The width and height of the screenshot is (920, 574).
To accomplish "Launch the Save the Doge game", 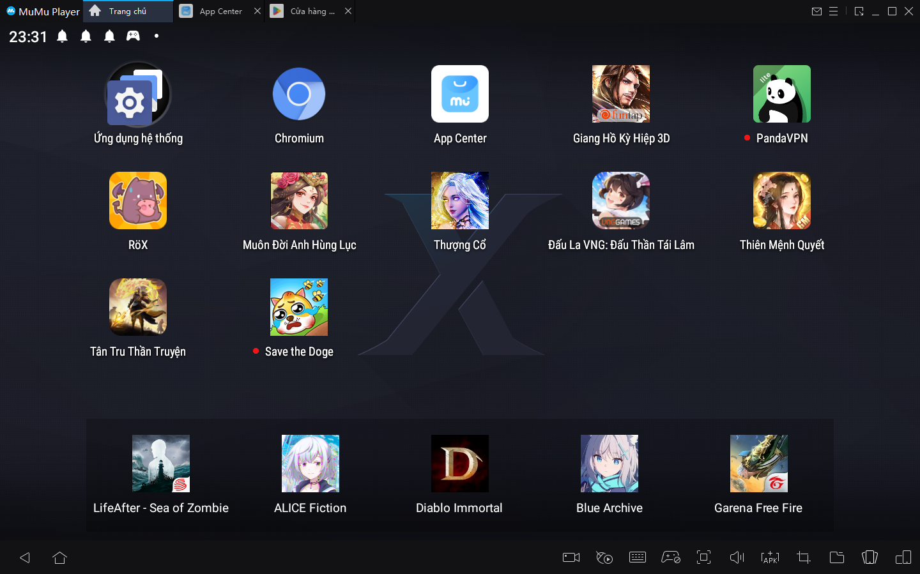I will point(299,307).
